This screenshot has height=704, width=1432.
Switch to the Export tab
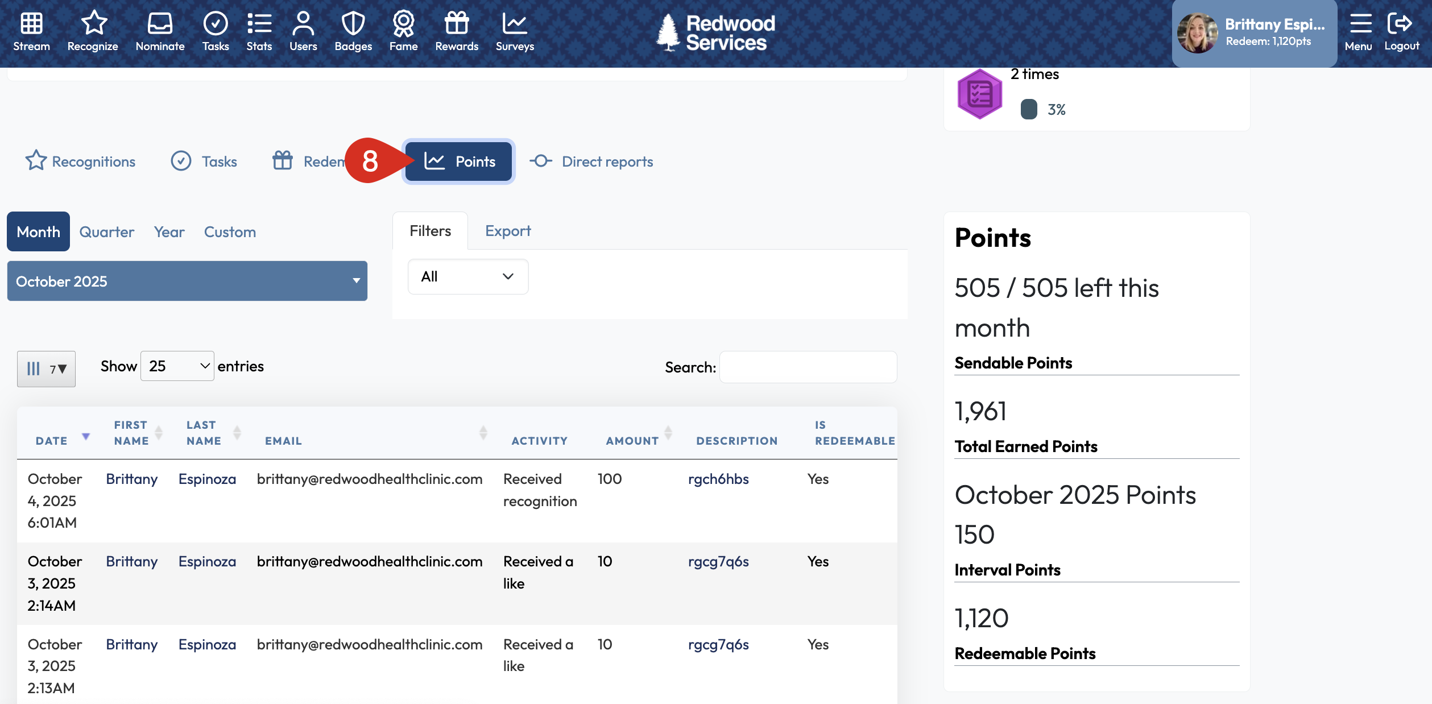click(507, 231)
